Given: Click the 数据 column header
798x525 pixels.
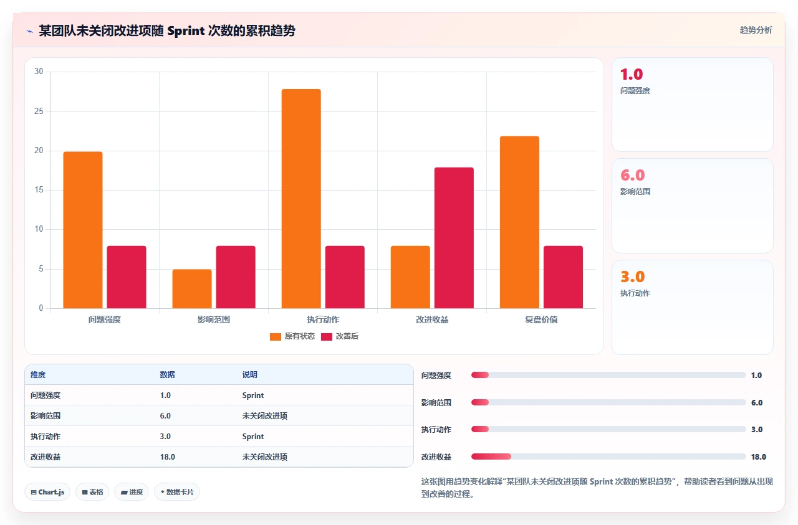Looking at the screenshot, I should [167, 375].
